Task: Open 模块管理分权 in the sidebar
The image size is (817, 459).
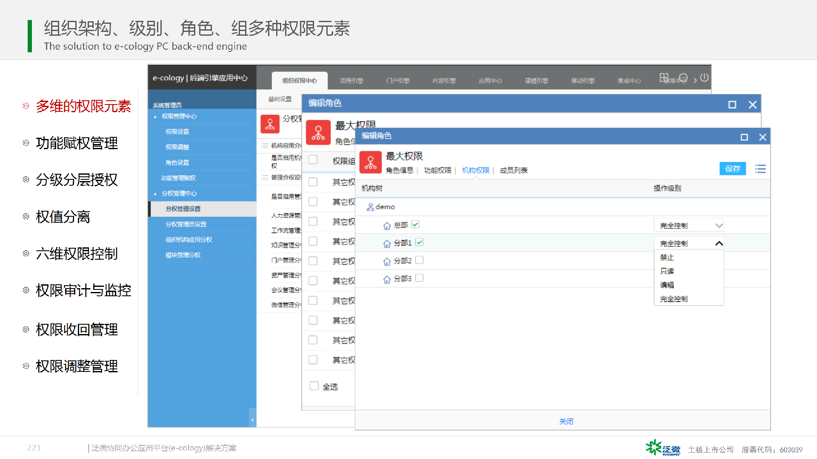Action: coord(183,255)
